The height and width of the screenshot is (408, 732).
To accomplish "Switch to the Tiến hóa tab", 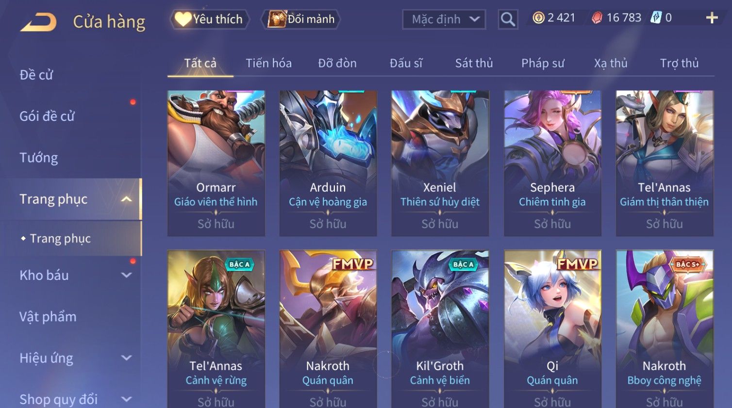I will click(268, 63).
